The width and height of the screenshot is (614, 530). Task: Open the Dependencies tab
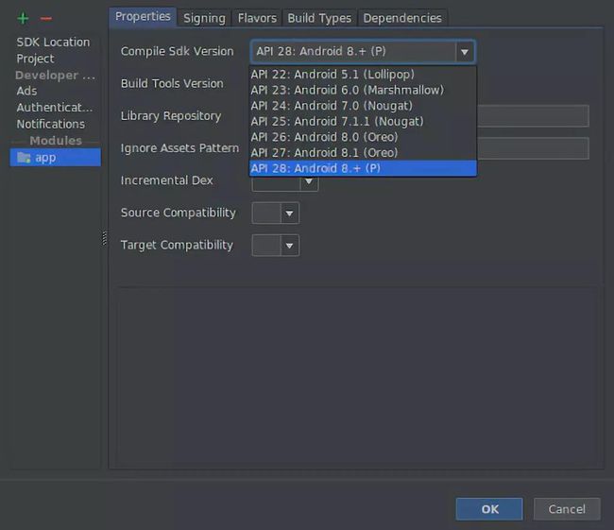(x=402, y=18)
